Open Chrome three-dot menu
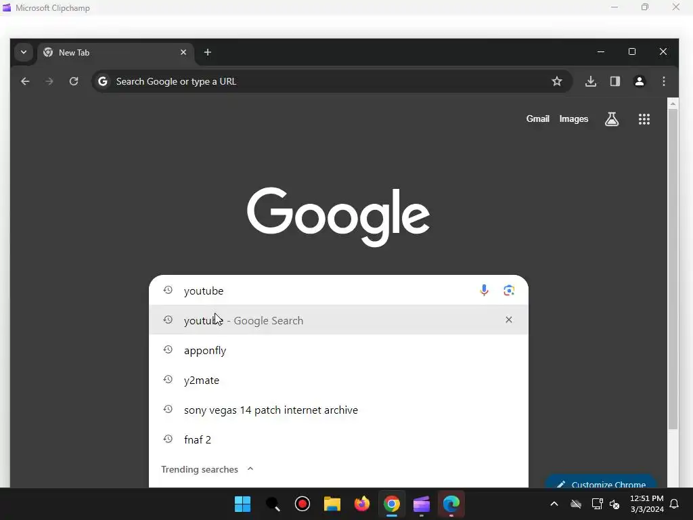 pyautogui.click(x=663, y=81)
